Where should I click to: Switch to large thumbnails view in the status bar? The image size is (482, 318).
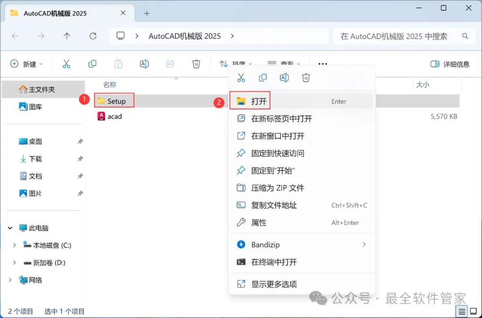pos(474,312)
